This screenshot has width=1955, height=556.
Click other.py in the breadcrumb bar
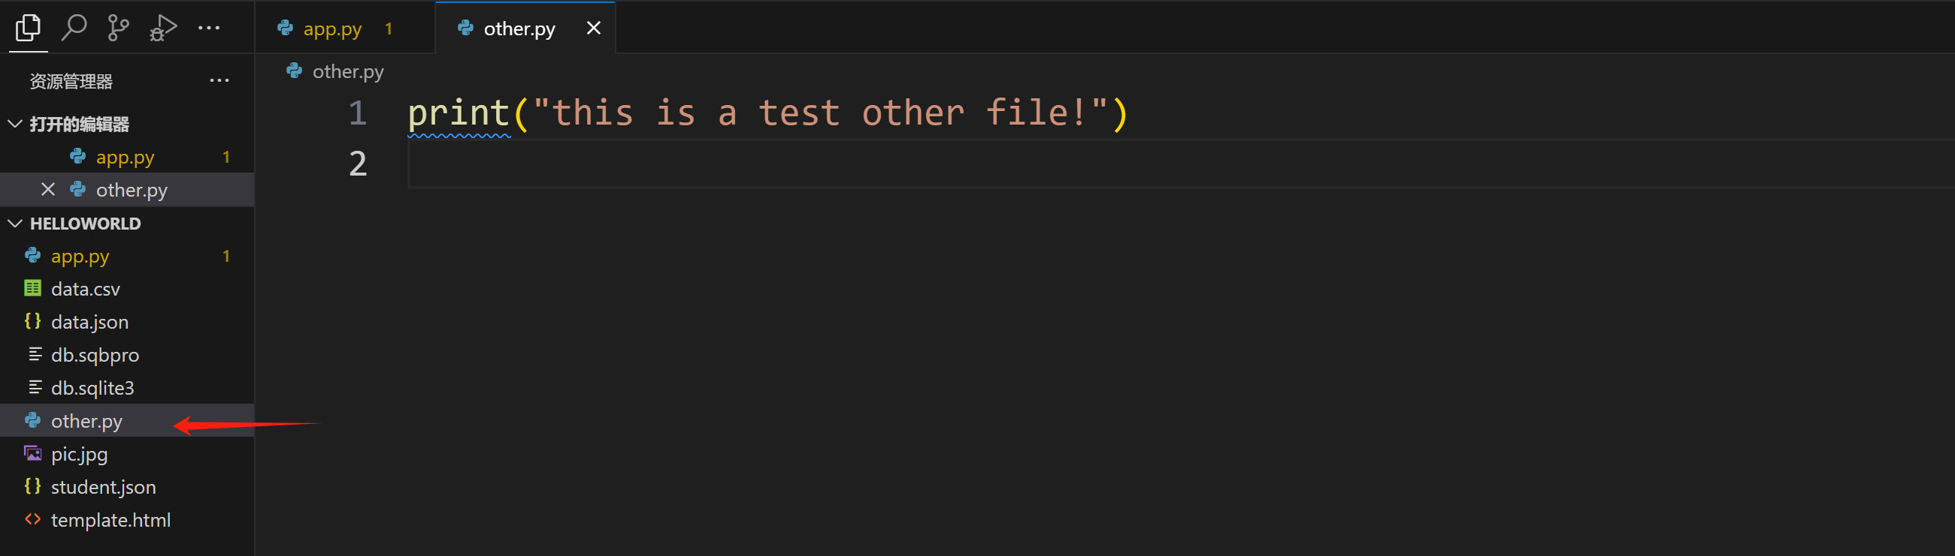point(347,71)
